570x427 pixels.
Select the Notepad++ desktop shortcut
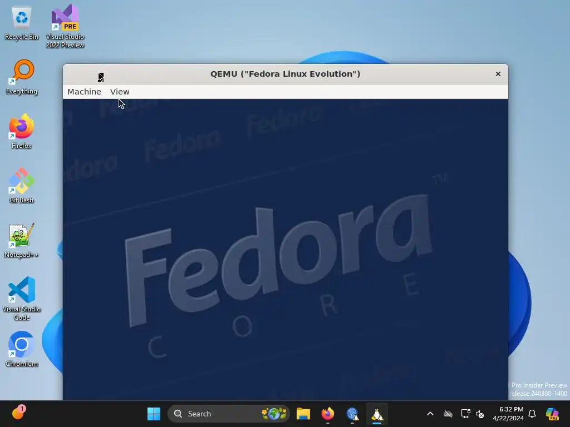point(22,240)
